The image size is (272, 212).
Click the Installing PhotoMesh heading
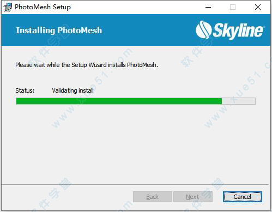(x=59, y=31)
